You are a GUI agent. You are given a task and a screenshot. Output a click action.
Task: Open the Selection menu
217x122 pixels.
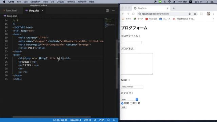pos(35,2)
